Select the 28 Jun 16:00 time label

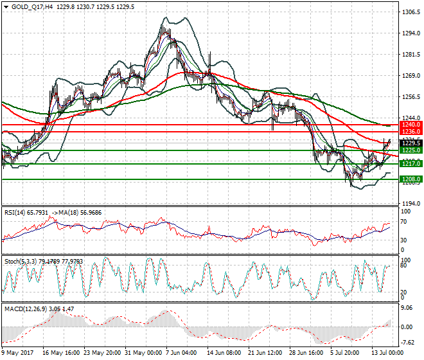pyautogui.click(x=306, y=353)
